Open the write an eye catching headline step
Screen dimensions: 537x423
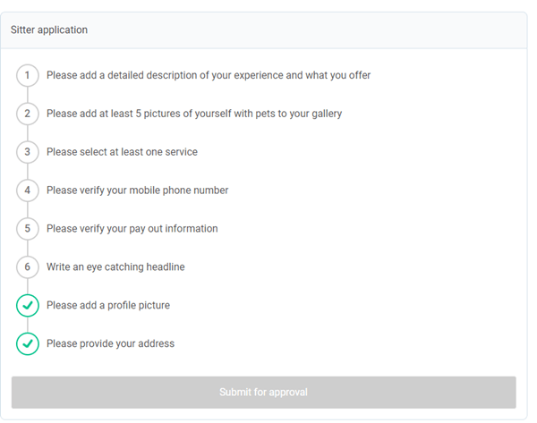pyautogui.click(x=115, y=266)
